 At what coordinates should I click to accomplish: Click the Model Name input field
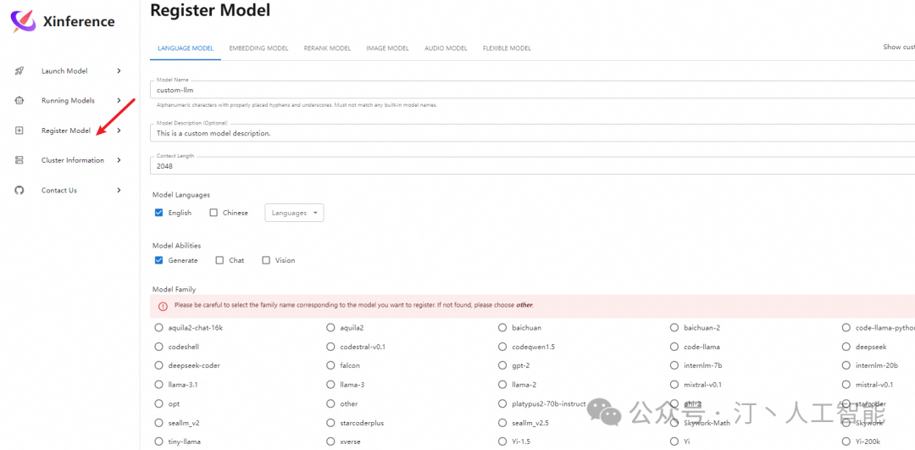coord(508,90)
